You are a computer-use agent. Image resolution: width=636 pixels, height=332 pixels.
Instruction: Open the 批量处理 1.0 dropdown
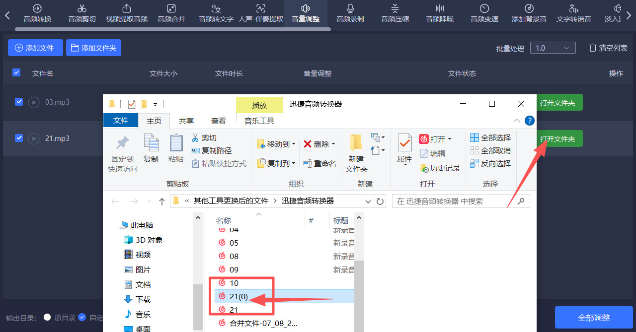(x=553, y=48)
